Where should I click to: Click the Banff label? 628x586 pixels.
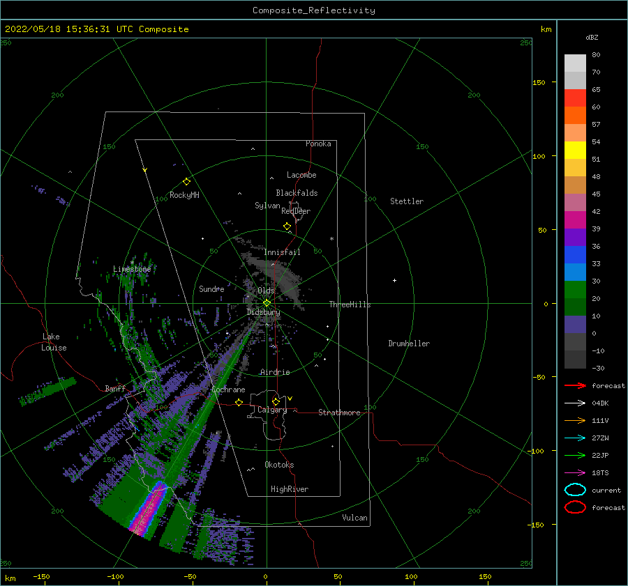click(115, 388)
